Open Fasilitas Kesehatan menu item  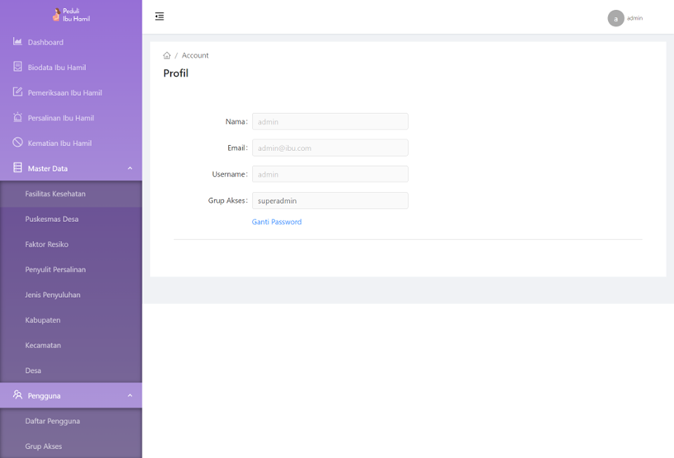[55, 194]
